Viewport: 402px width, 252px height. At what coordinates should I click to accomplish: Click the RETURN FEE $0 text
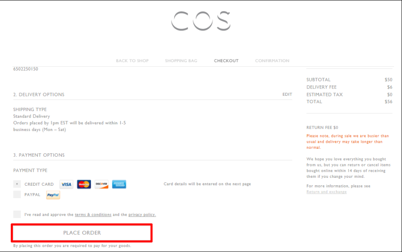[322, 128]
